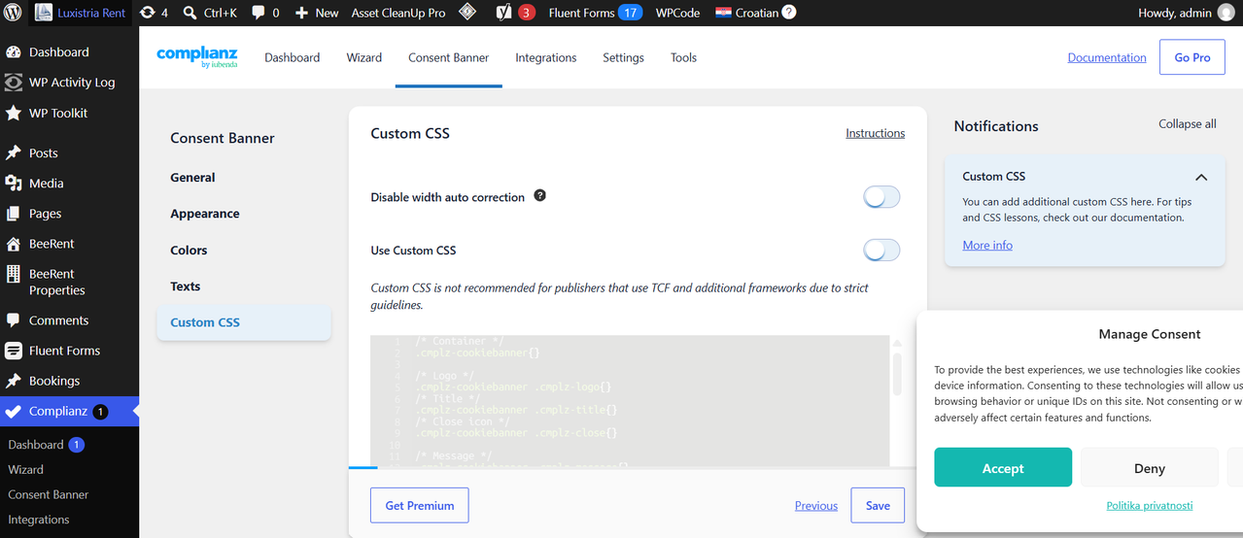Open Settings tab in Complianz

623,57
